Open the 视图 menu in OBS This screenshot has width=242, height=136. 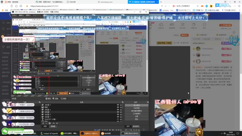click(28, 15)
